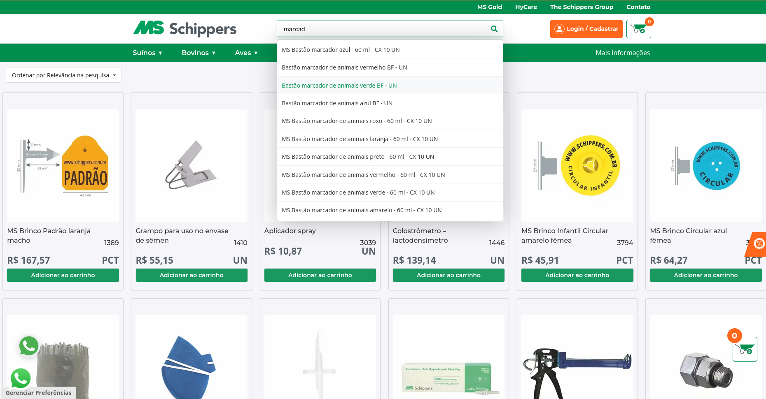This screenshot has height=399, width=766.
Task: Open the Ordenar por Relevância dropdown
Action: [64, 75]
